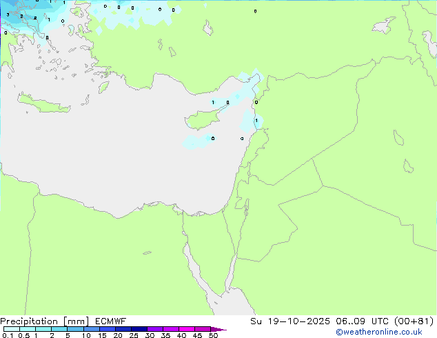Select the 2 mm legend color swatch

pos(59,329)
